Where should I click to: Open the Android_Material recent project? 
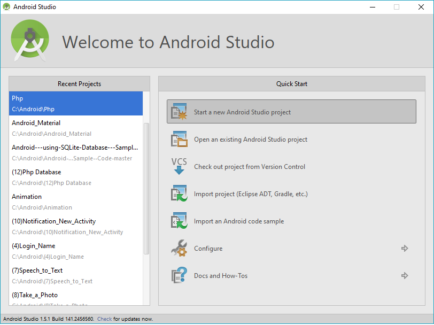pos(76,128)
